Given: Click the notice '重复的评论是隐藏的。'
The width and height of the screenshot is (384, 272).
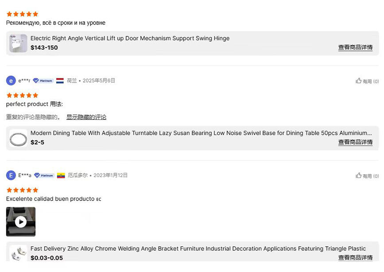Looking at the screenshot, I should pos(33,117).
